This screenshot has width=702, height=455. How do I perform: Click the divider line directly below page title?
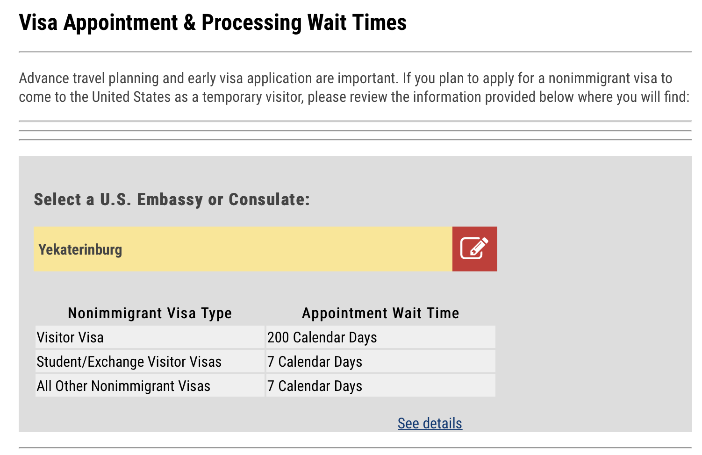coord(355,52)
